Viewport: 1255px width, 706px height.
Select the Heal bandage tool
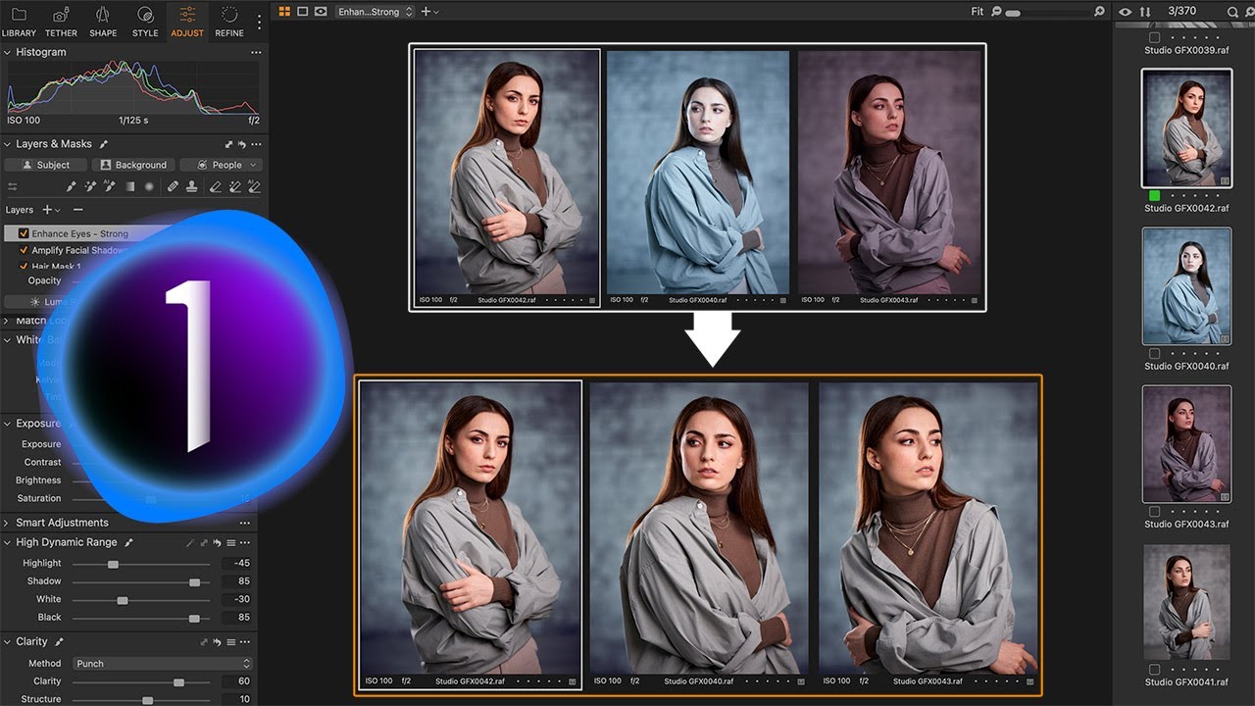pyautogui.click(x=173, y=186)
